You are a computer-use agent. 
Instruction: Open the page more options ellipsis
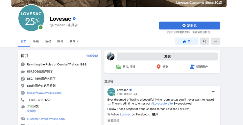[215, 41]
